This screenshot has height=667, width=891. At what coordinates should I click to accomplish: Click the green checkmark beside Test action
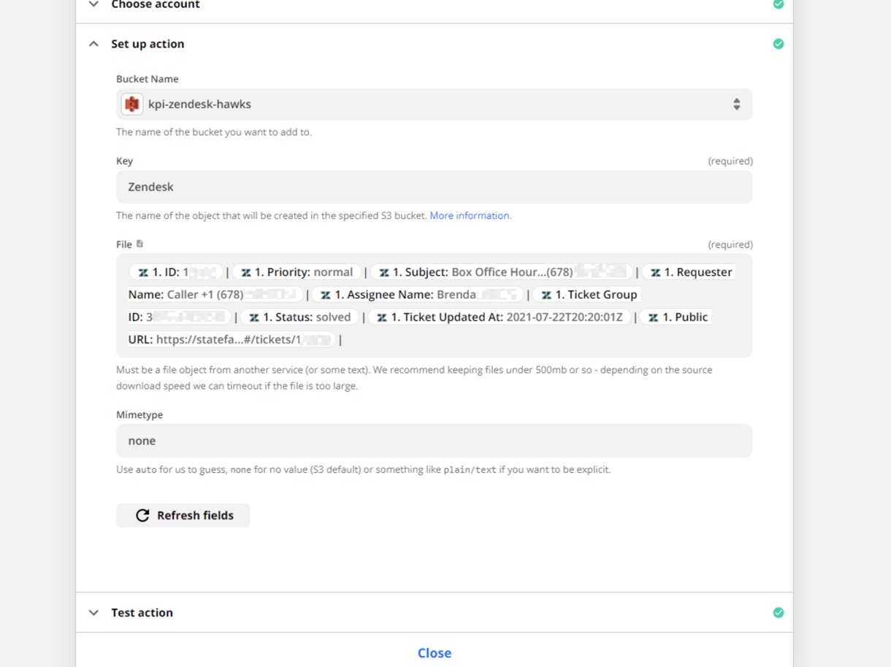pos(779,613)
